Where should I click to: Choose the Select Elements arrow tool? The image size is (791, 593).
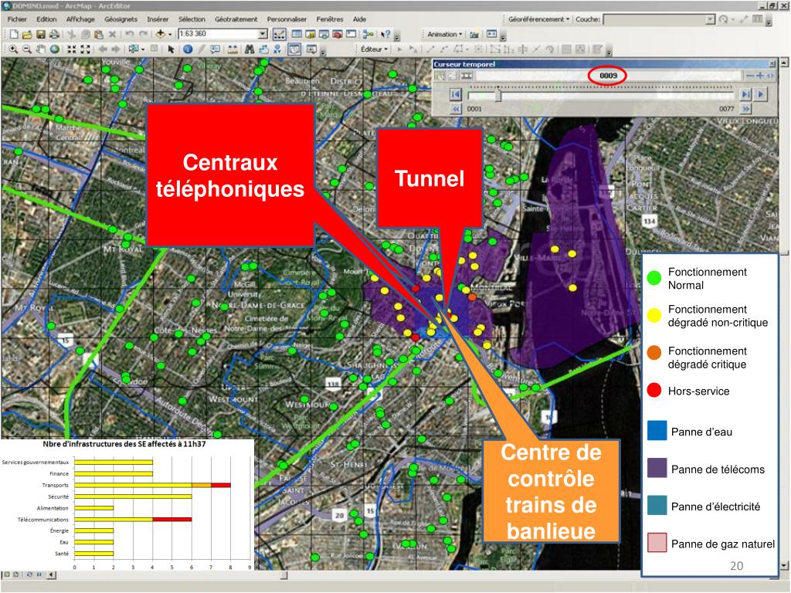tap(171, 49)
